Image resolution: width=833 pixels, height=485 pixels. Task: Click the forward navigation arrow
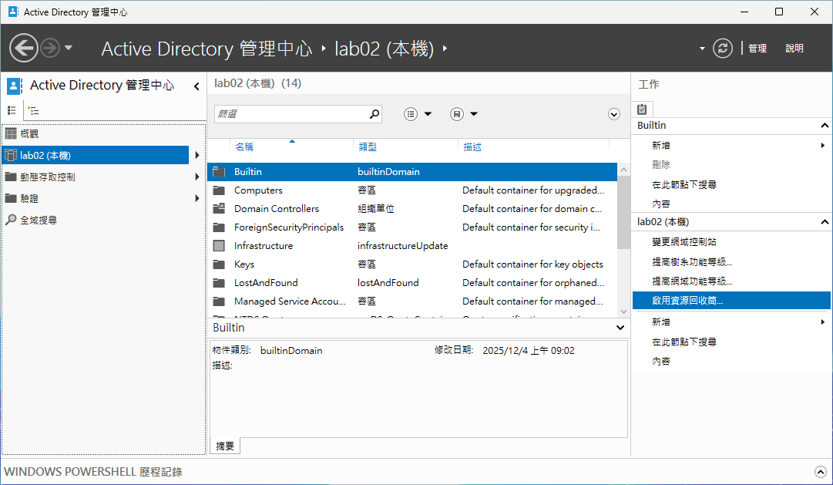[50, 49]
